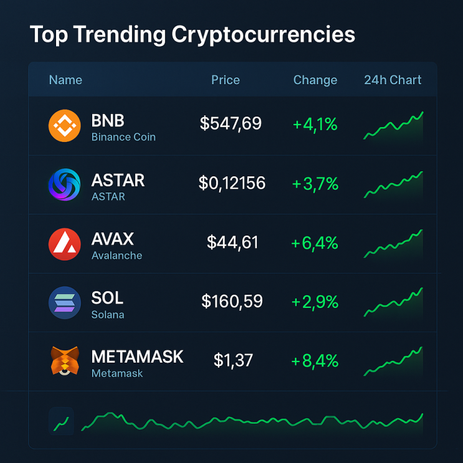Sort by the Price column header
The width and height of the screenshot is (463, 463).
(x=226, y=80)
